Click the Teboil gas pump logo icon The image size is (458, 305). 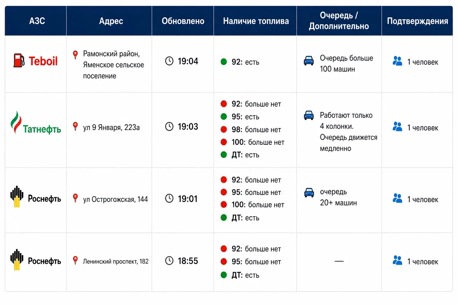pyautogui.click(x=19, y=60)
